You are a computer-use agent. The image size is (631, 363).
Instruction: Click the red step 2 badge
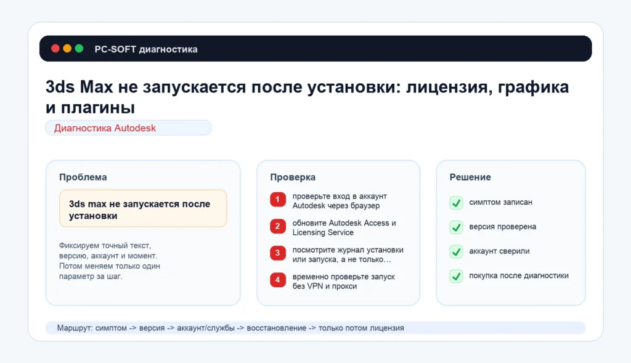pos(278,226)
